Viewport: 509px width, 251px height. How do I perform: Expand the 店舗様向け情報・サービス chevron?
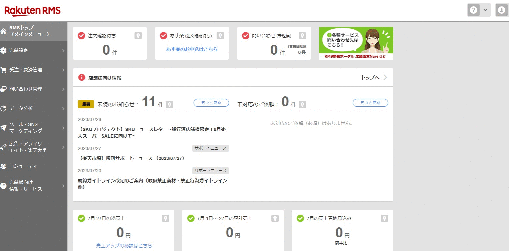coord(63,186)
